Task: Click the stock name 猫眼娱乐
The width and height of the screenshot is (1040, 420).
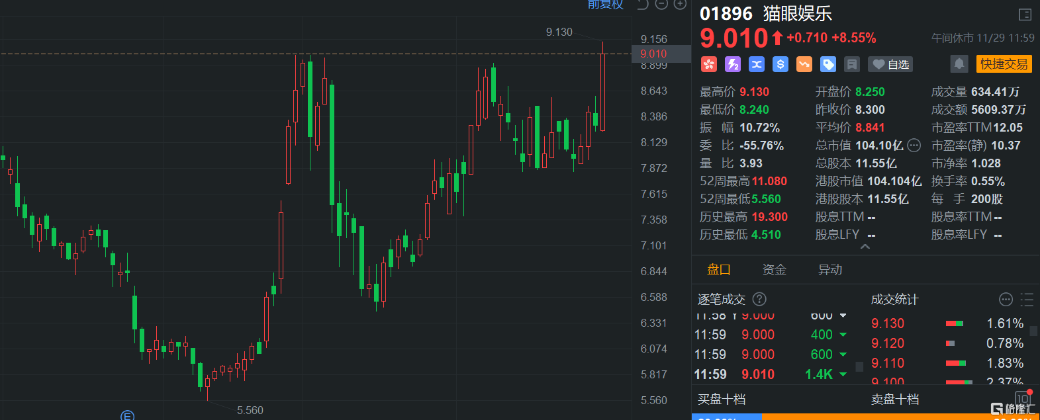Action: (x=798, y=14)
